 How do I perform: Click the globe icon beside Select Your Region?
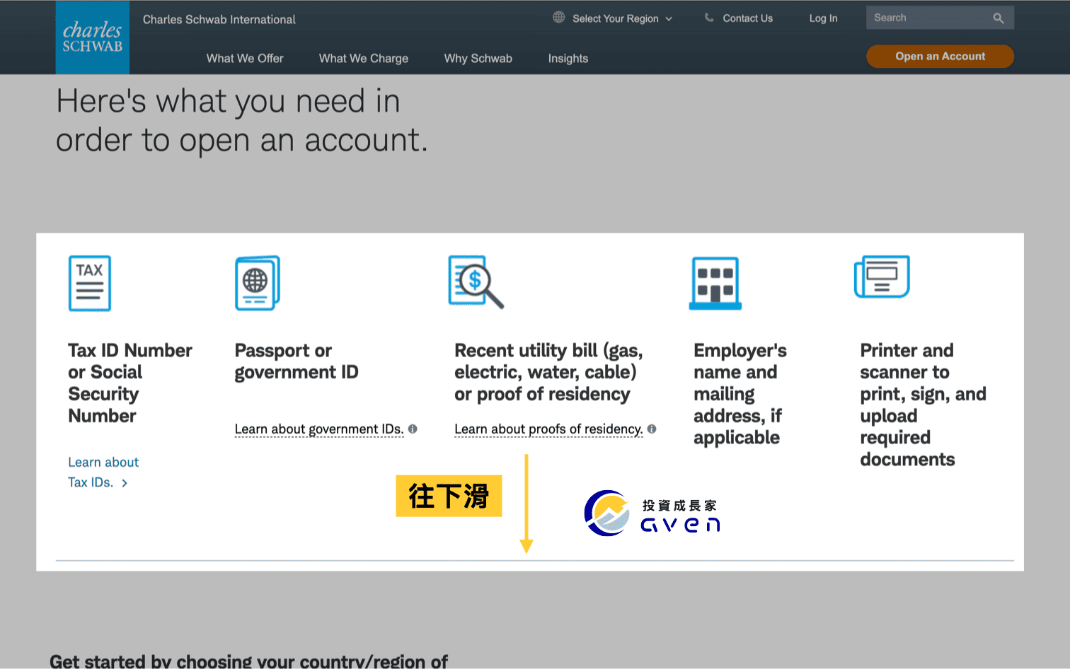pos(558,18)
